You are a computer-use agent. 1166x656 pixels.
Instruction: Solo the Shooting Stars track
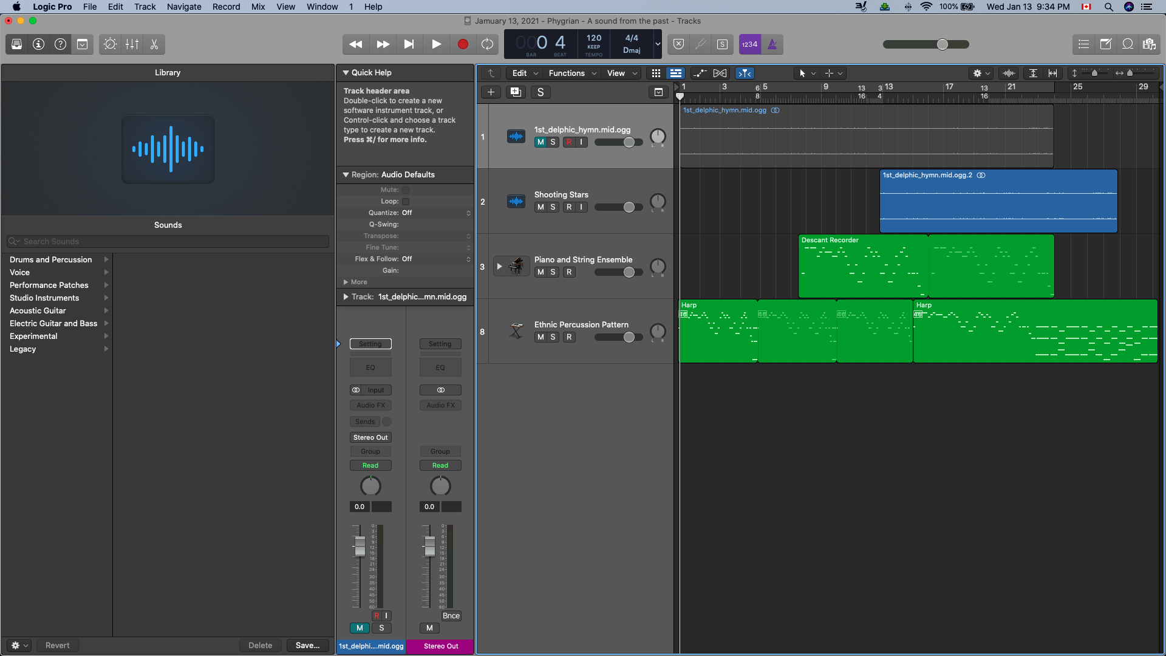(x=553, y=207)
